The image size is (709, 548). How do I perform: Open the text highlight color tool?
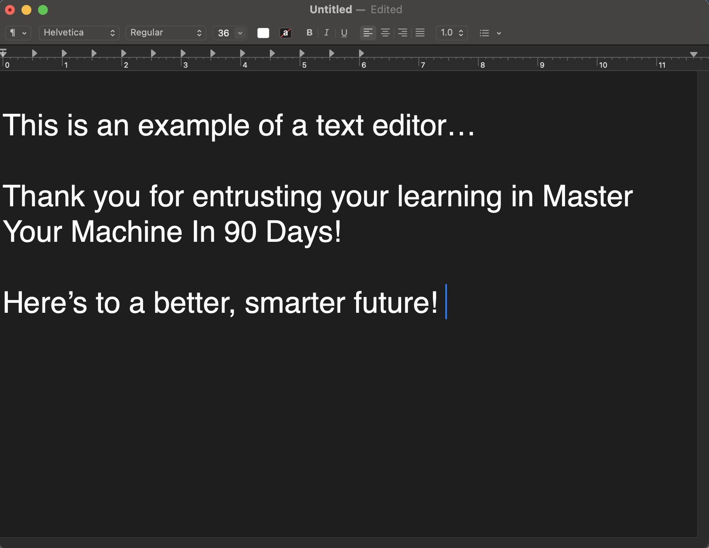[x=286, y=33]
